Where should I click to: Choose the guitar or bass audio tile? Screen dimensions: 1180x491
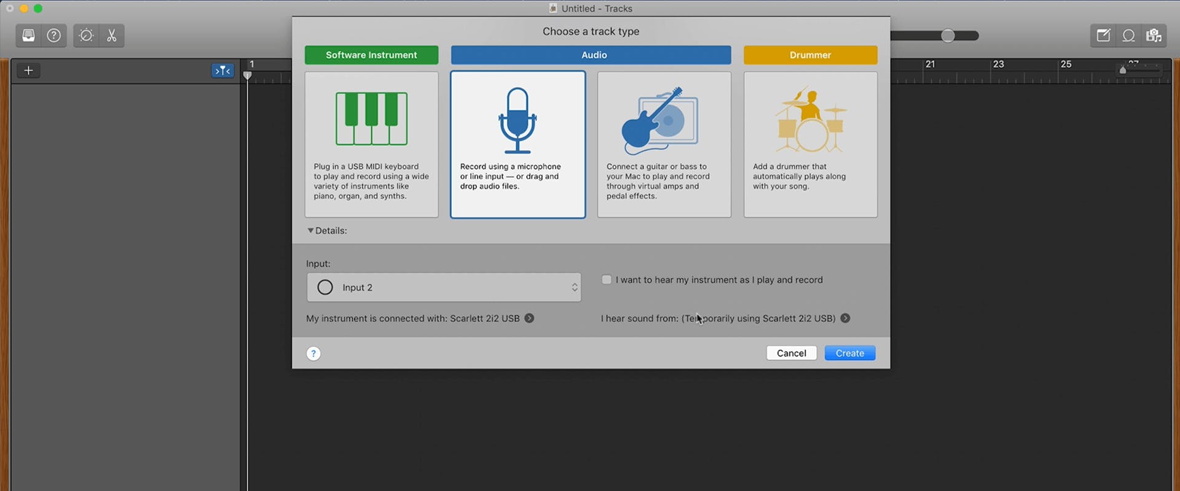[664, 144]
